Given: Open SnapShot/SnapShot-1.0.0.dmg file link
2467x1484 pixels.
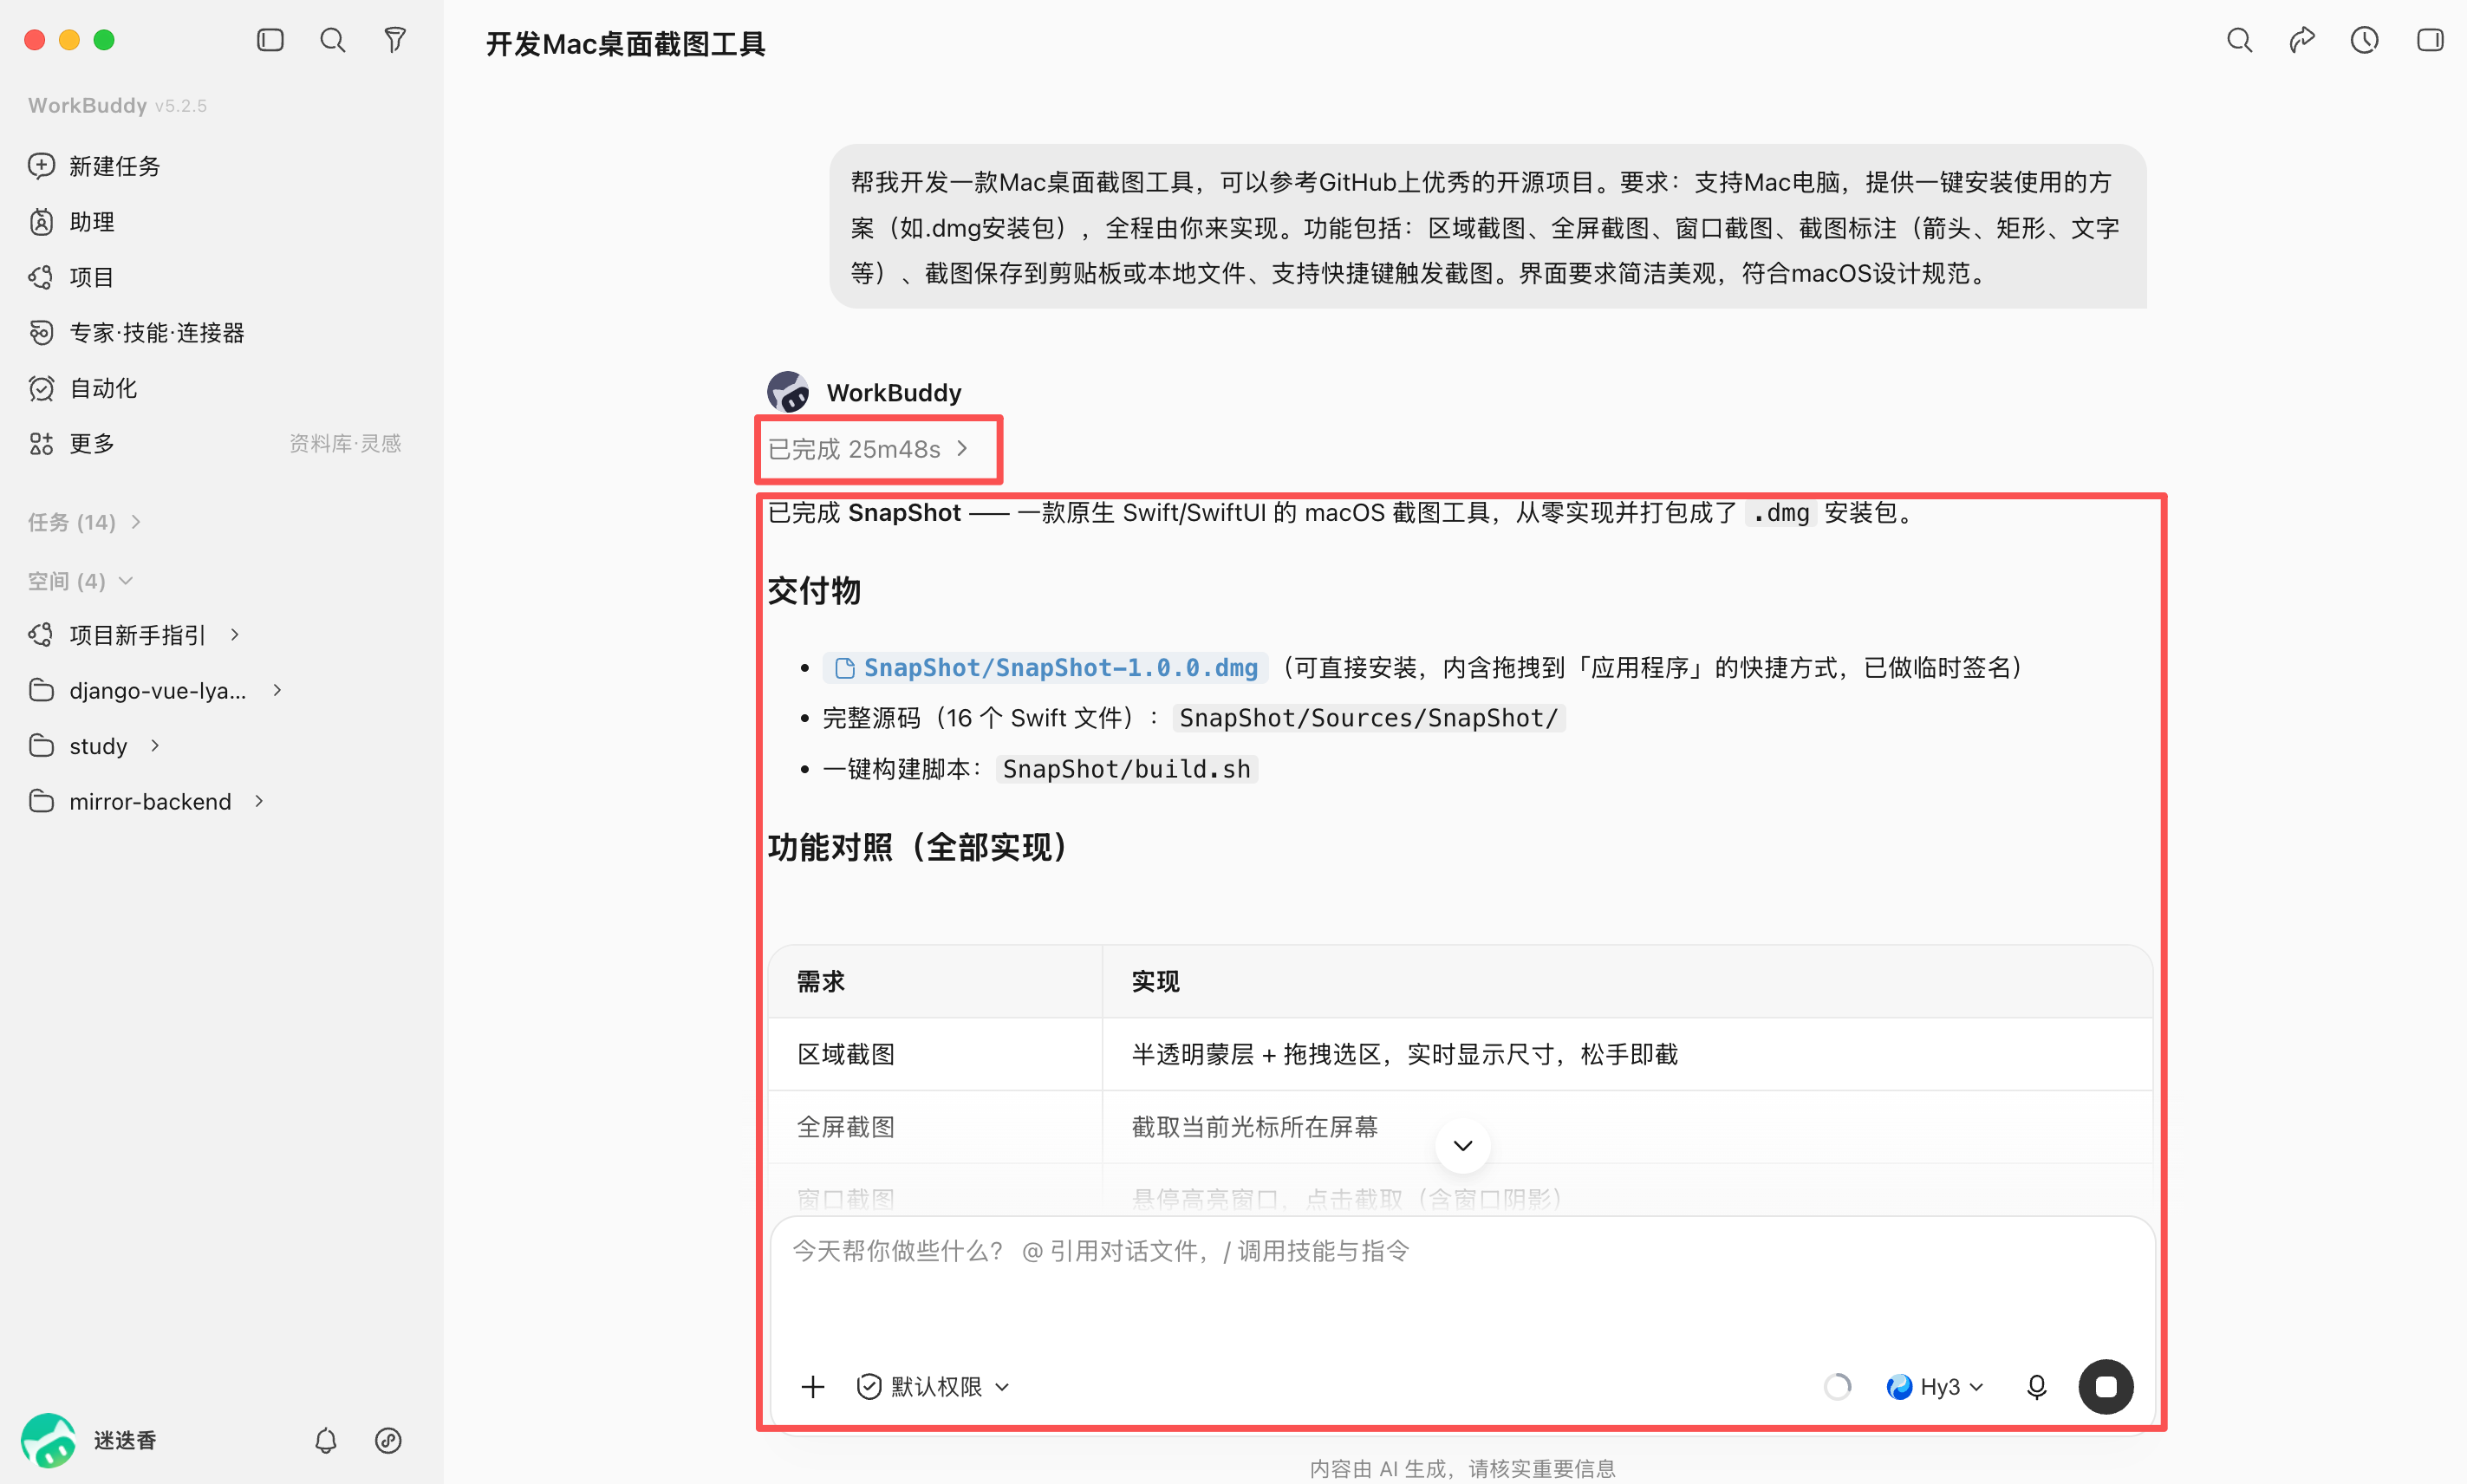Looking at the screenshot, I should (x=1045, y=667).
